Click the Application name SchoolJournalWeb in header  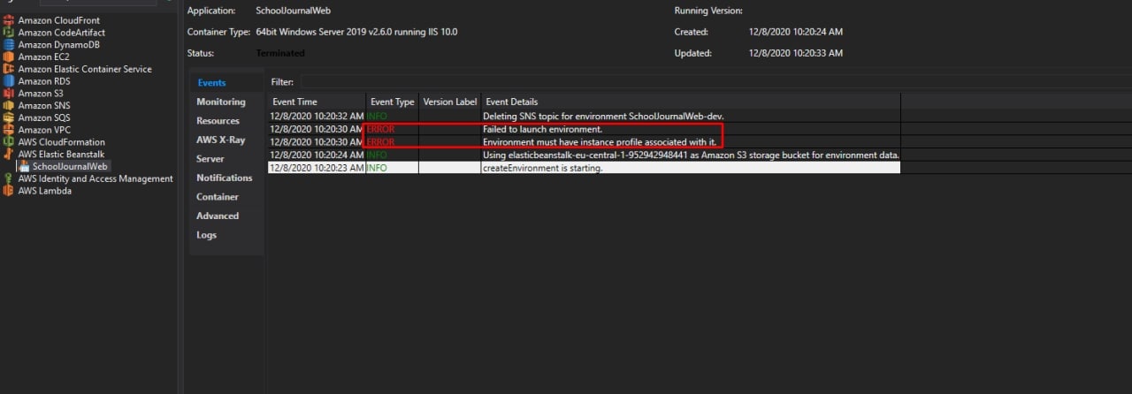294,11
